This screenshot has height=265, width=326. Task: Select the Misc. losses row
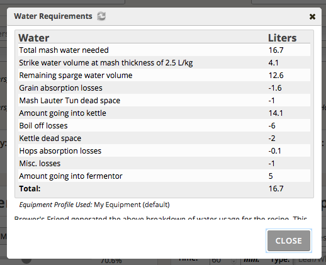click(x=164, y=164)
